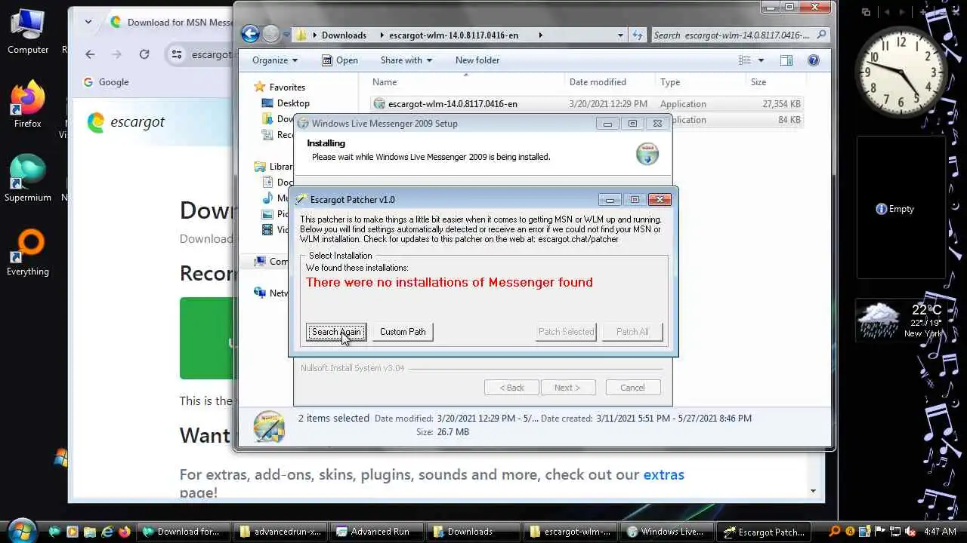
Task: Follow the extras link on the webpage
Action: click(663, 474)
